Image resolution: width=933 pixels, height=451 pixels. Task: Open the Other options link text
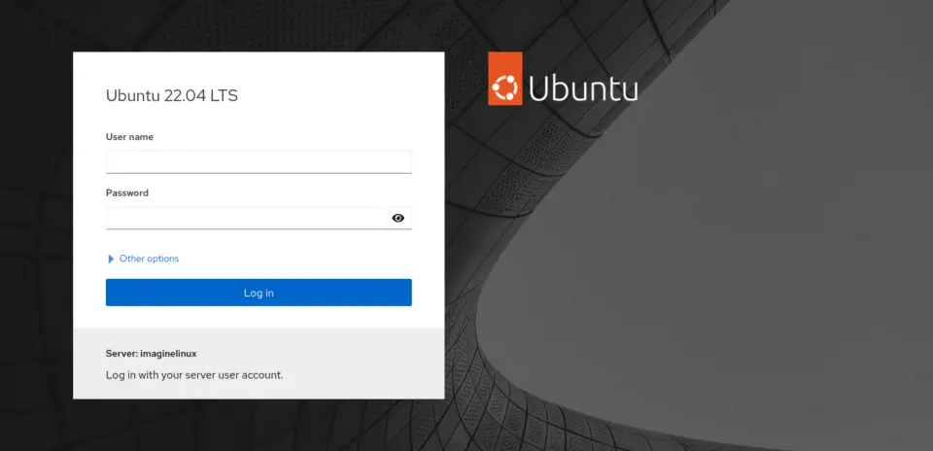pos(149,259)
